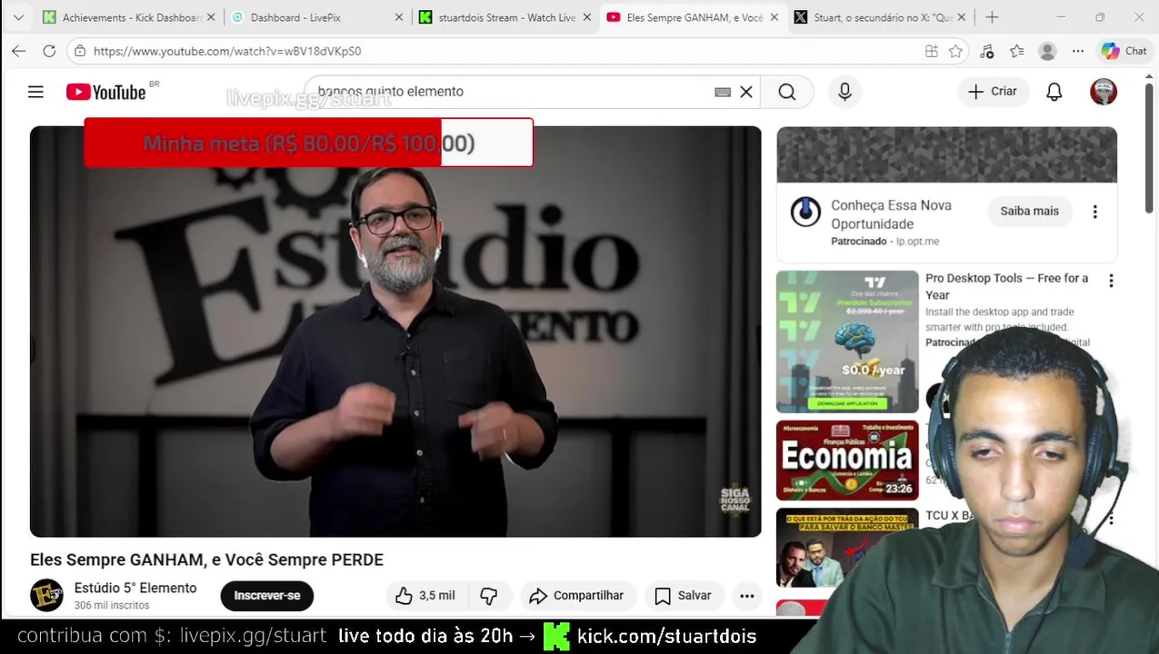Expand the browser tab actions dropdown

(18, 17)
